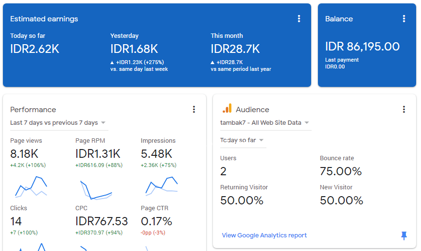421x251 pixels.
Task: Click the This month earnings value IDR28.7K
Action: click(x=235, y=49)
